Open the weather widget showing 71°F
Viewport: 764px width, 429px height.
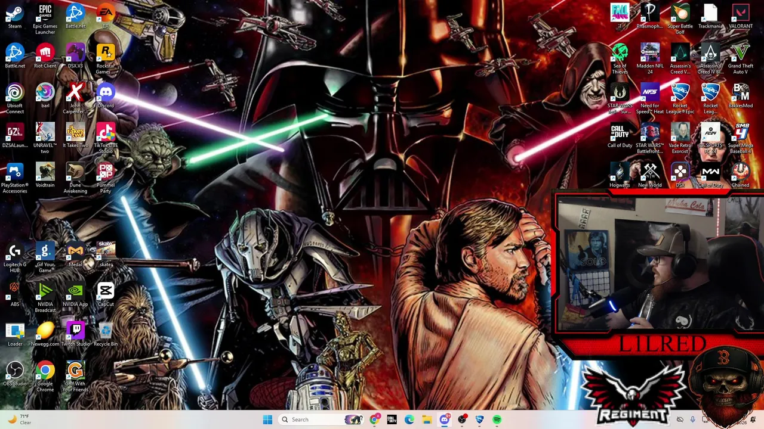coord(19,419)
